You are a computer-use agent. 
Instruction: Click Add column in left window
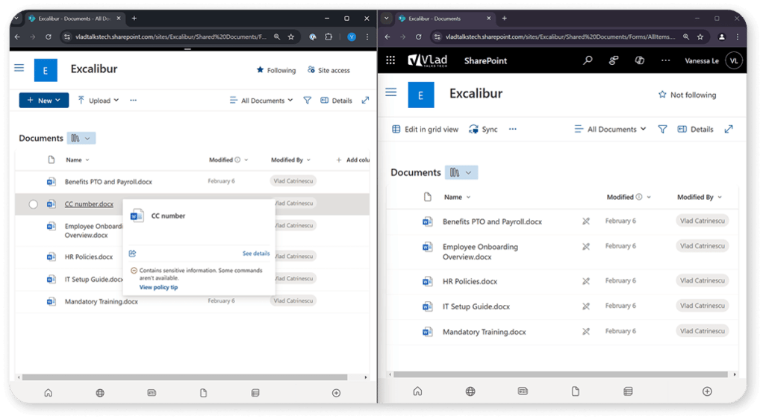pos(353,160)
